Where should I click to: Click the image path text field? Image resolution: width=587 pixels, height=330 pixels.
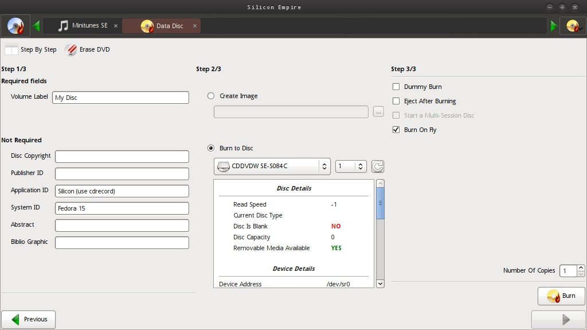point(291,112)
